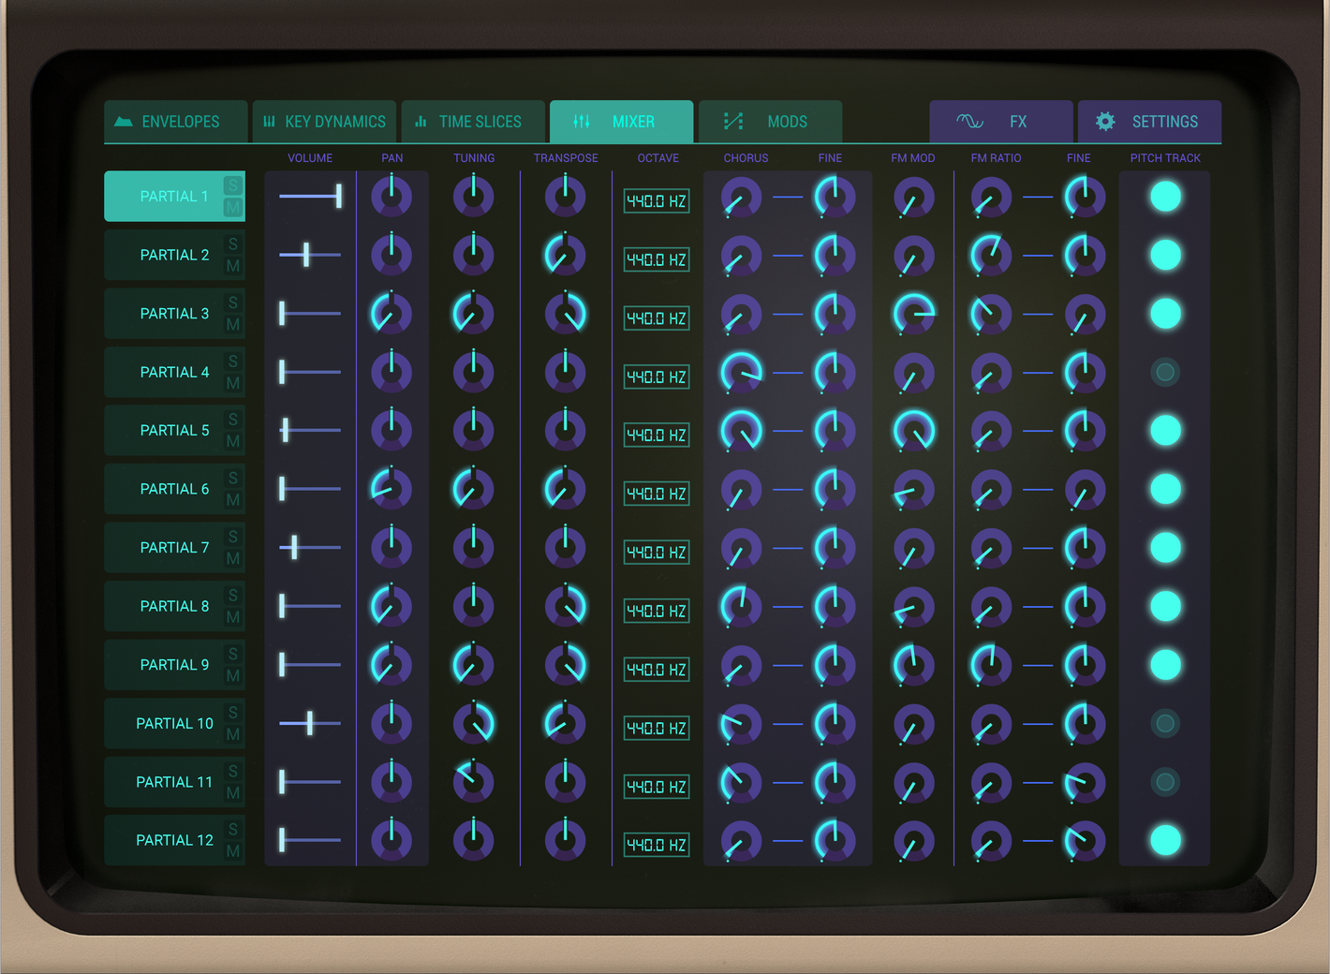Switch to the Mods tab

pyautogui.click(x=770, y=121)
